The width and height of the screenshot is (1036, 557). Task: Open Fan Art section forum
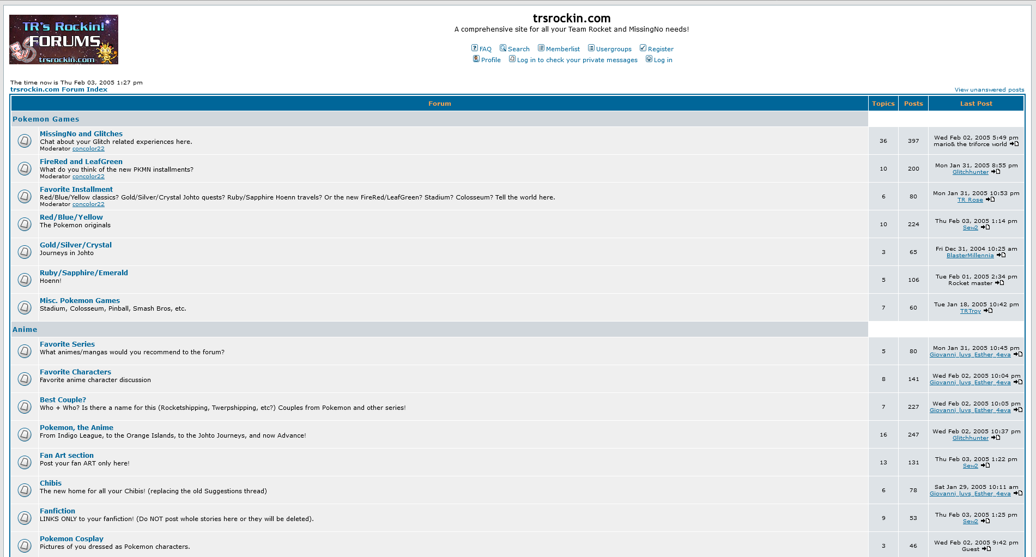[66, 455]
